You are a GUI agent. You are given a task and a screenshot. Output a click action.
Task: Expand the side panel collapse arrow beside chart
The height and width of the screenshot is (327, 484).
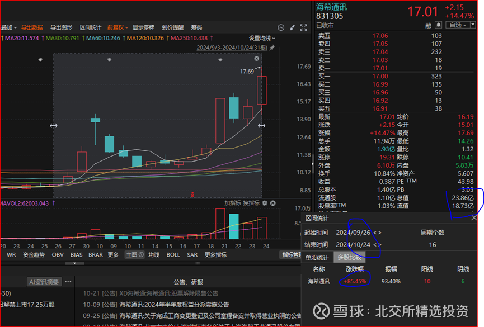pyautogui.click(x=312, y=163)
